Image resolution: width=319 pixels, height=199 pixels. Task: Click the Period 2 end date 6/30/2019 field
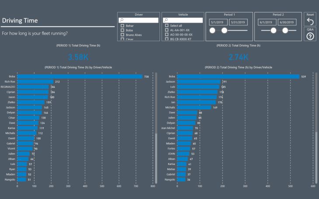(x=287, y=22)
